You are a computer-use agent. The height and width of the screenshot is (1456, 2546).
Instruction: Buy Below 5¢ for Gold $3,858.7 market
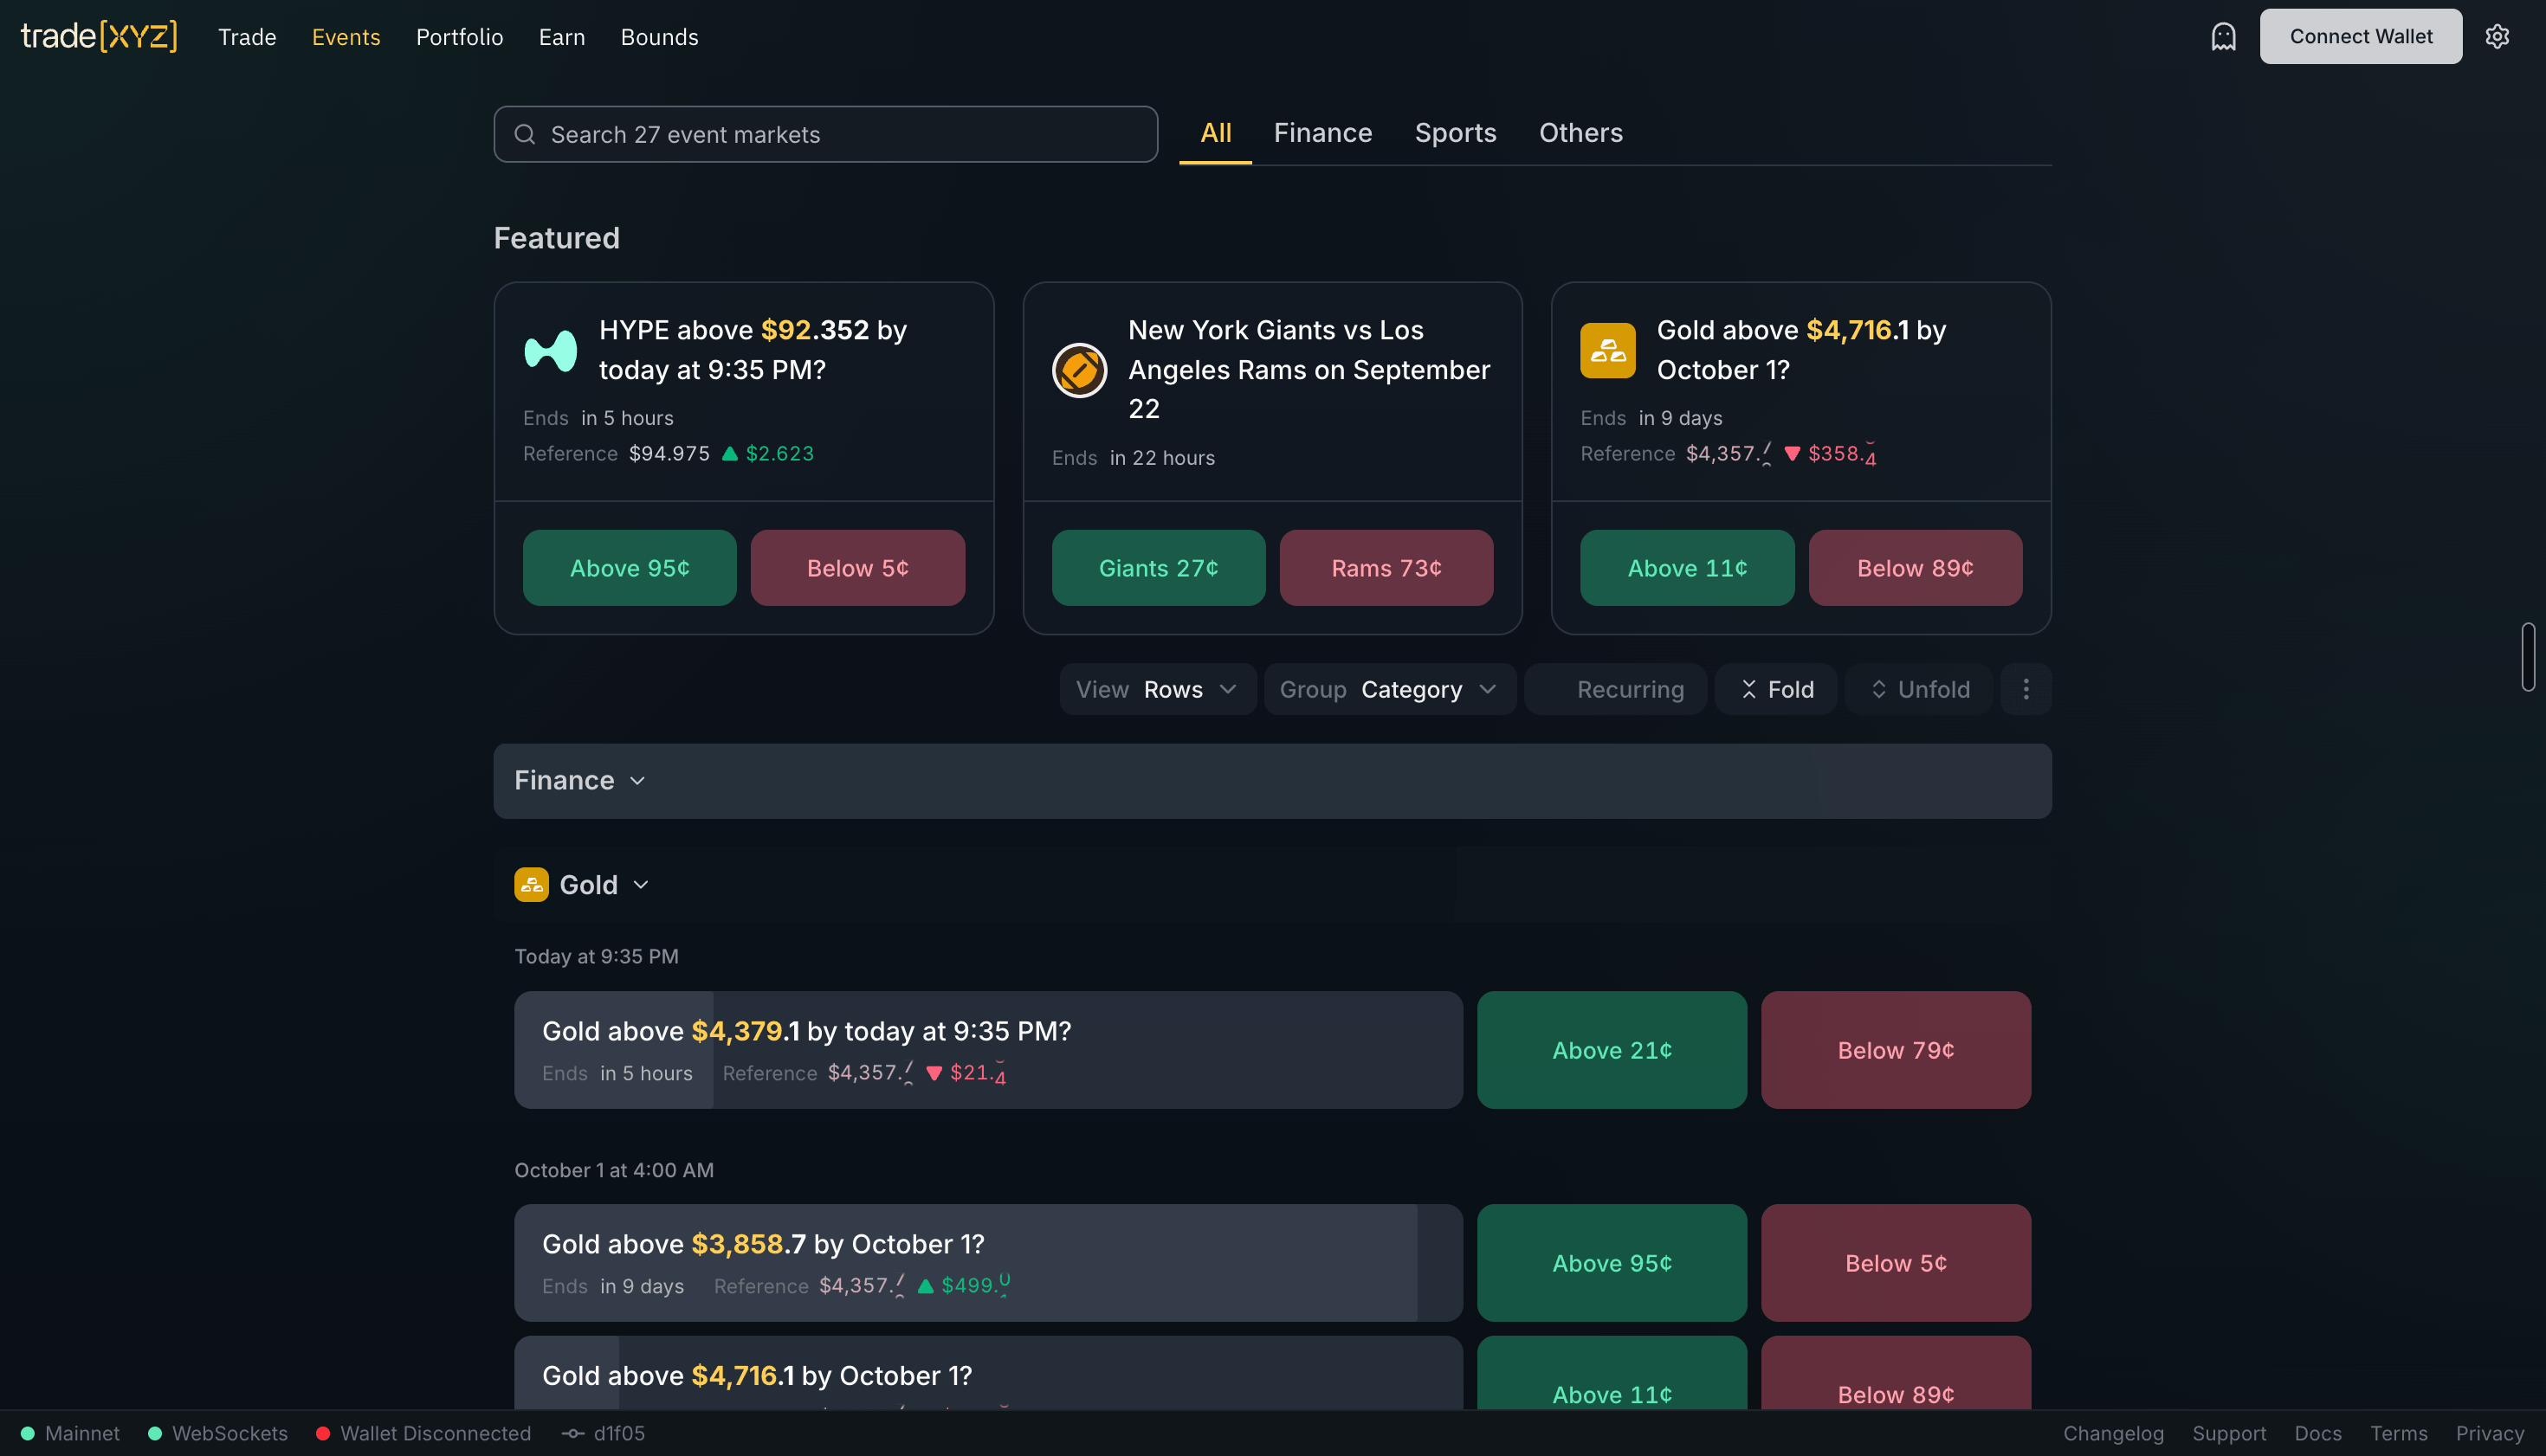pyautogui.click(x=1896, y=1263)
